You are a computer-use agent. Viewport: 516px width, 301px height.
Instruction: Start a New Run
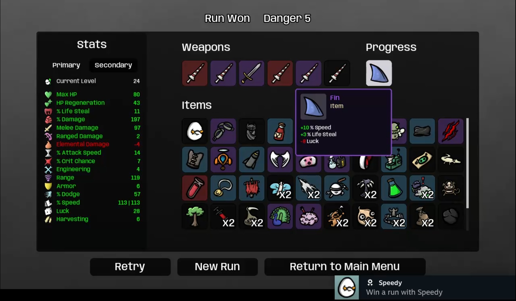pos(217,267)
